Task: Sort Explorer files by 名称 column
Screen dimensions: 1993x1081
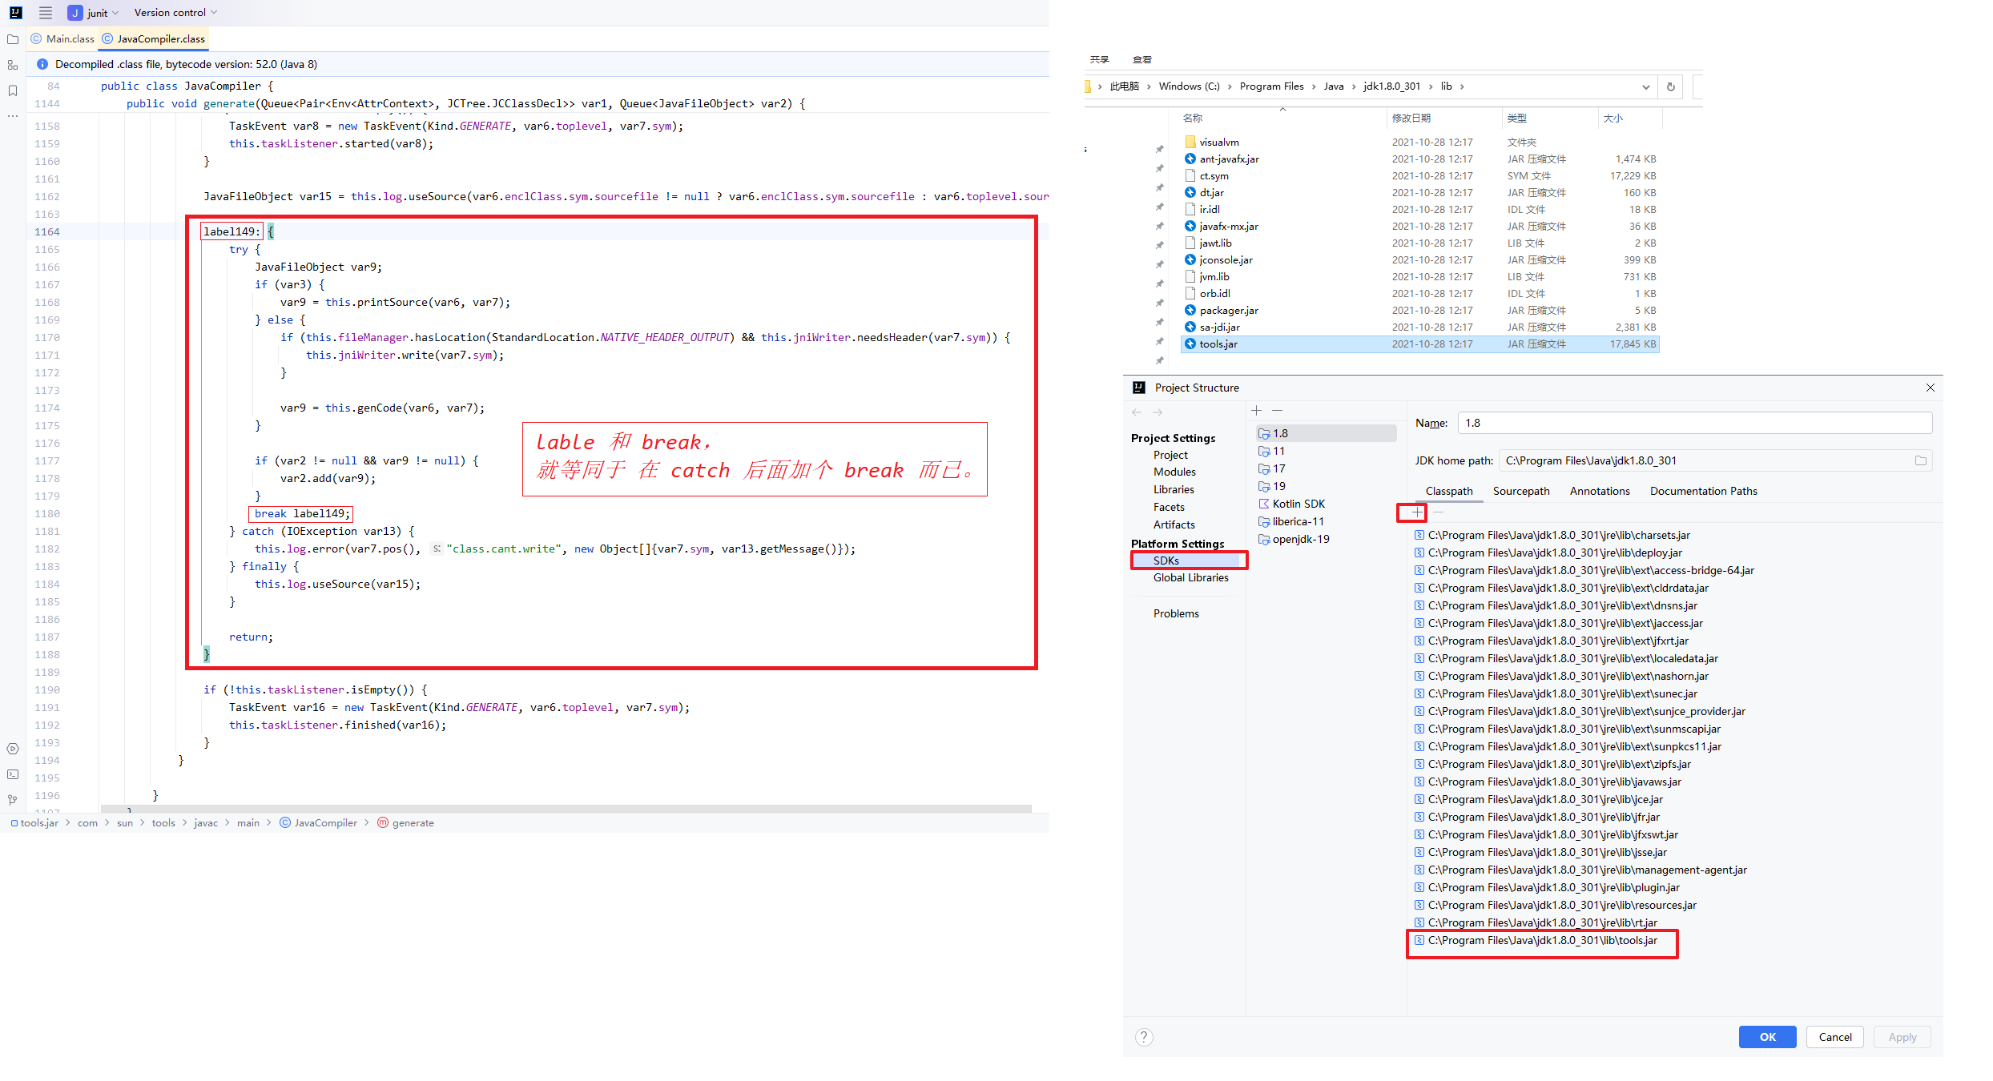Action: coord(1192,118)
